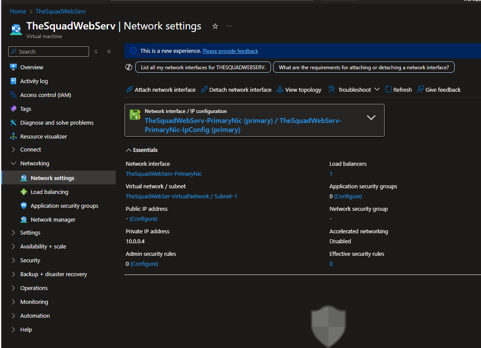This screenshot has height=348, width=481.
Task: Click the virtual machine icon beside the title
Action: (x=16, y=29)
